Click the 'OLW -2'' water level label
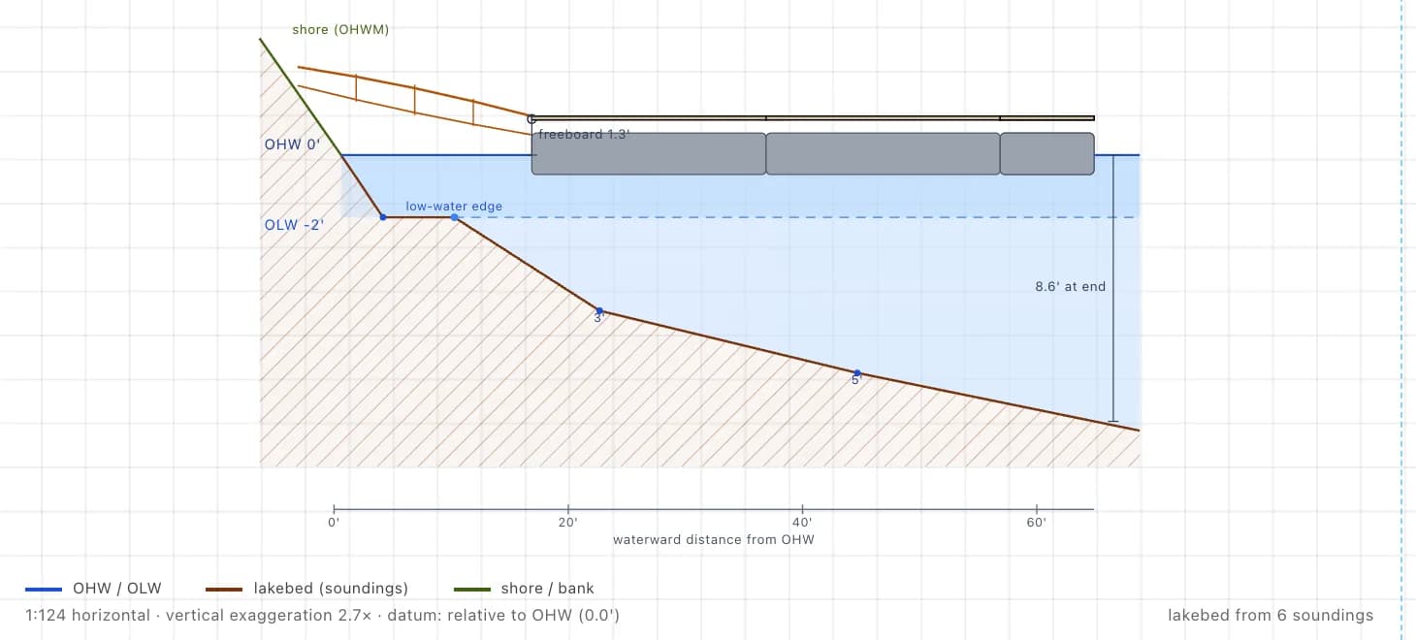The width and height of the screenshot is (1416, 640). tap(294, 225)
